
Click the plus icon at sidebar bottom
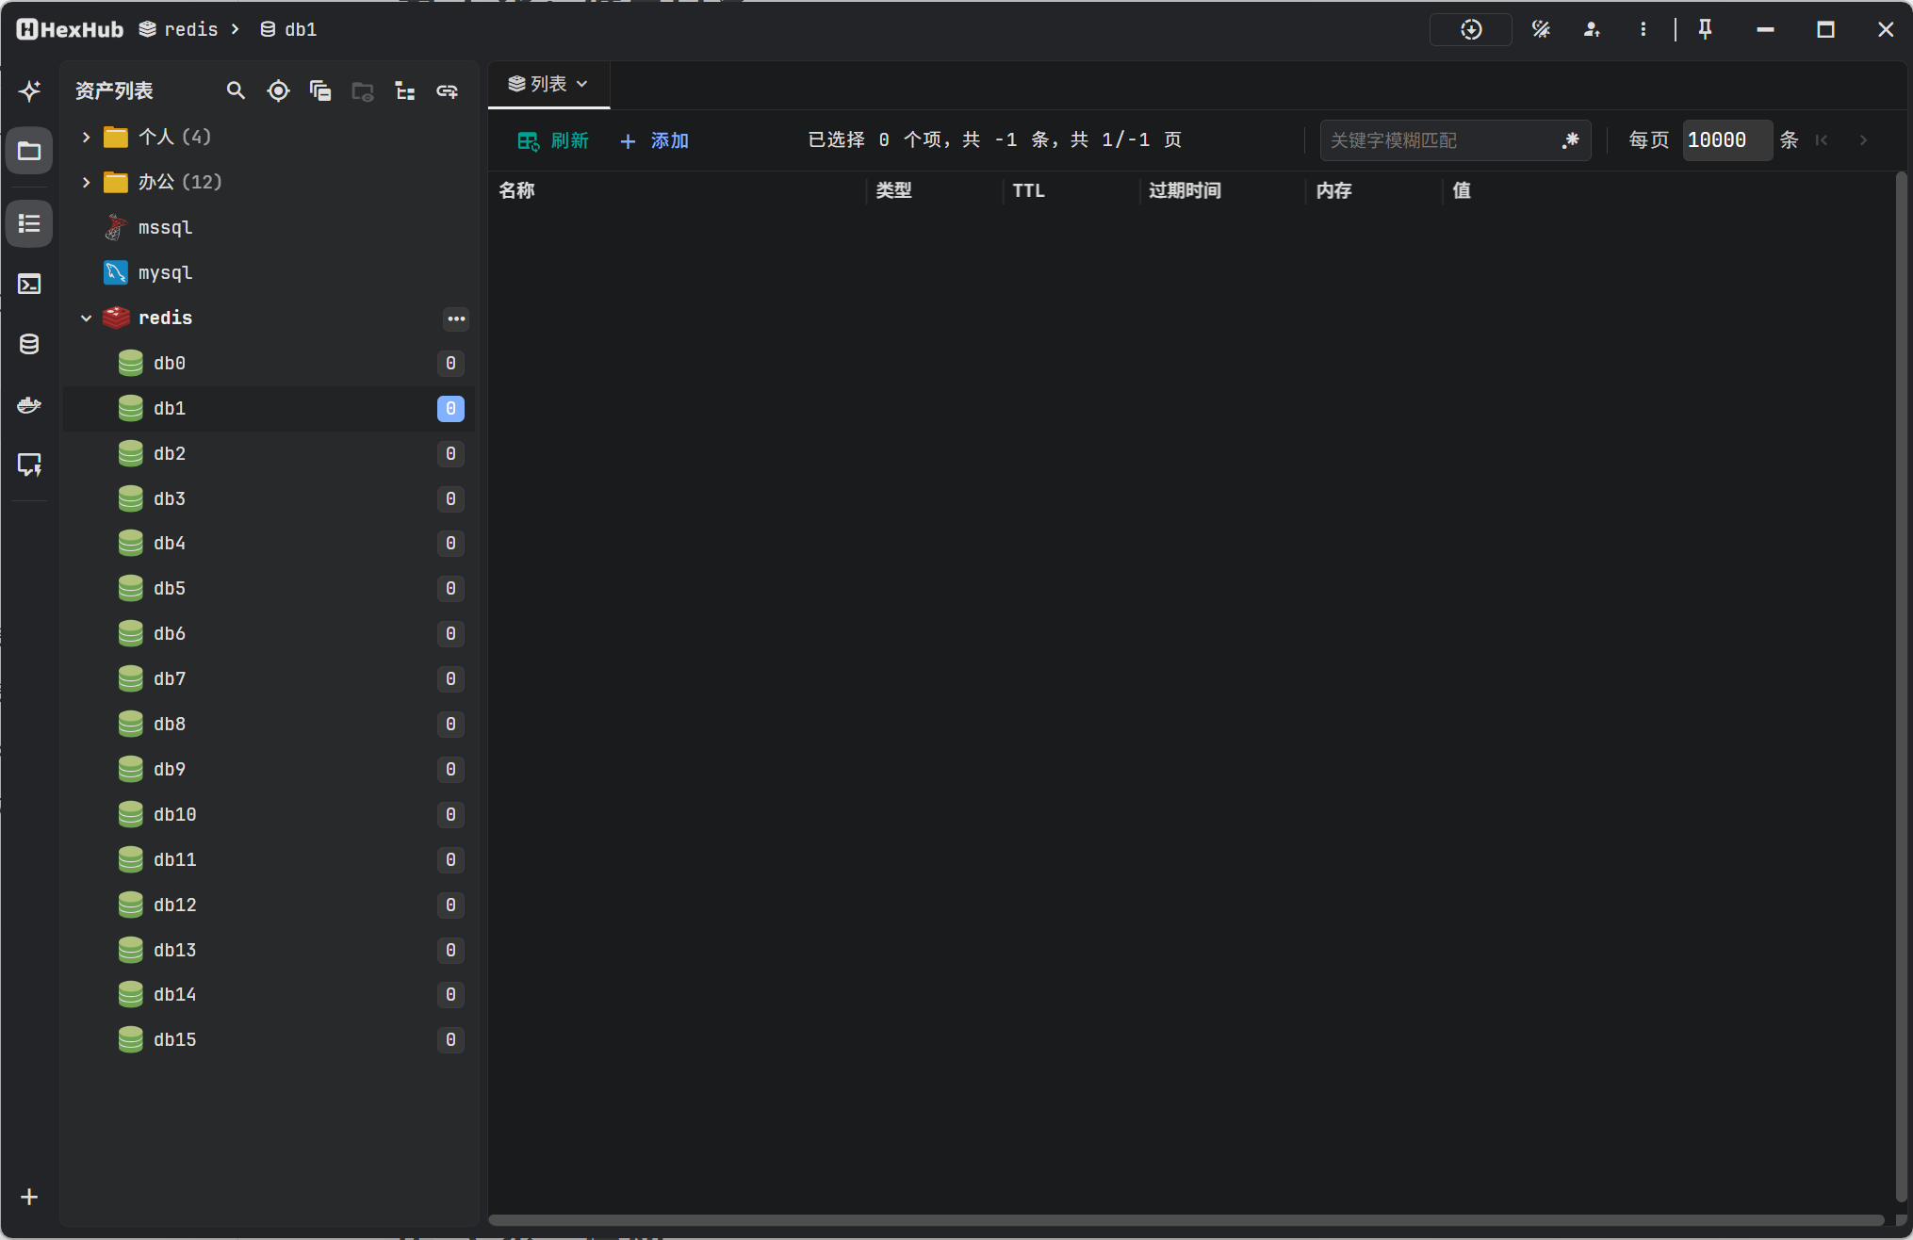[x=29, y=1197]
